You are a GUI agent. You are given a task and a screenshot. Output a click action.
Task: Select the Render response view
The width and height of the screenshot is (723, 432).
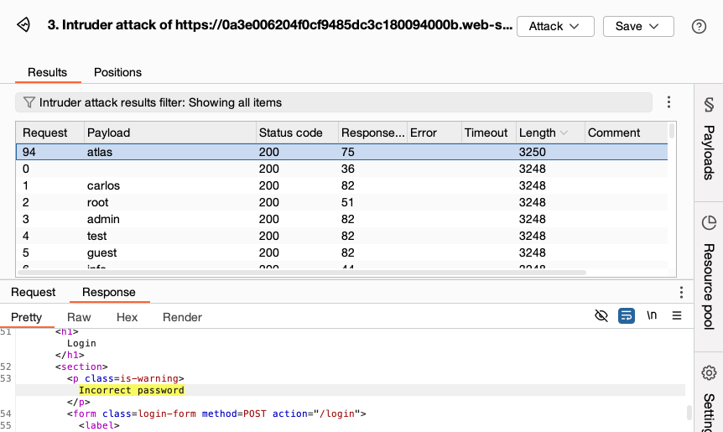[x=182, y=317]
